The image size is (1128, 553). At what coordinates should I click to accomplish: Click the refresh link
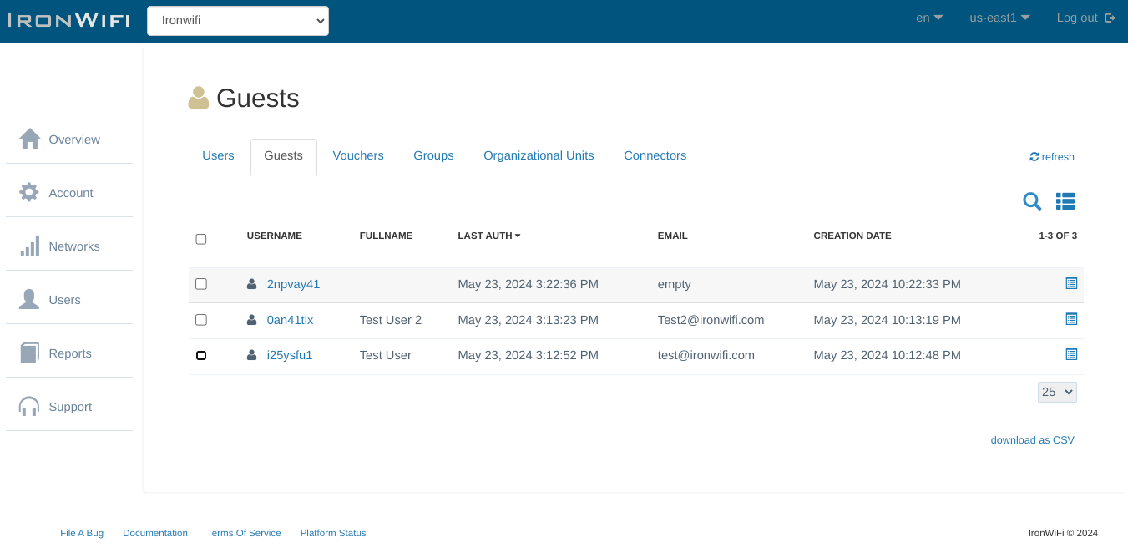(1052, 157)
